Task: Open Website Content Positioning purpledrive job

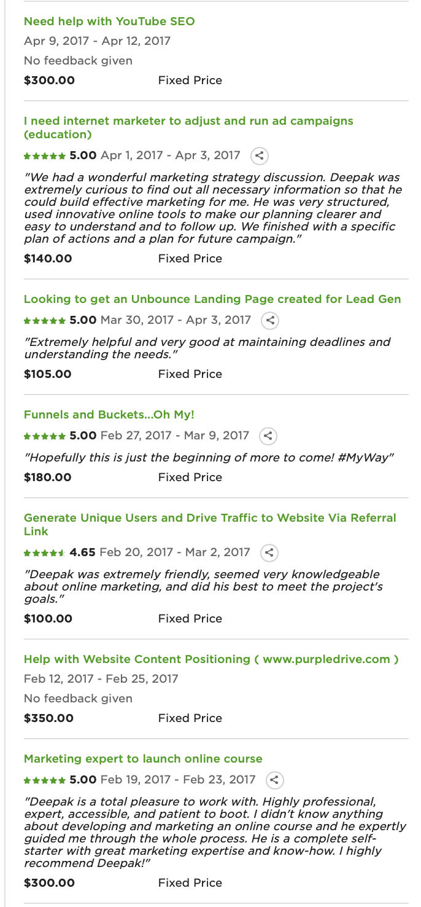Action: coord(211,659)
